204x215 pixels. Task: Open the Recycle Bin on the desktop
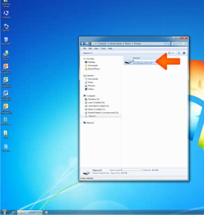(x=6, y=41)
